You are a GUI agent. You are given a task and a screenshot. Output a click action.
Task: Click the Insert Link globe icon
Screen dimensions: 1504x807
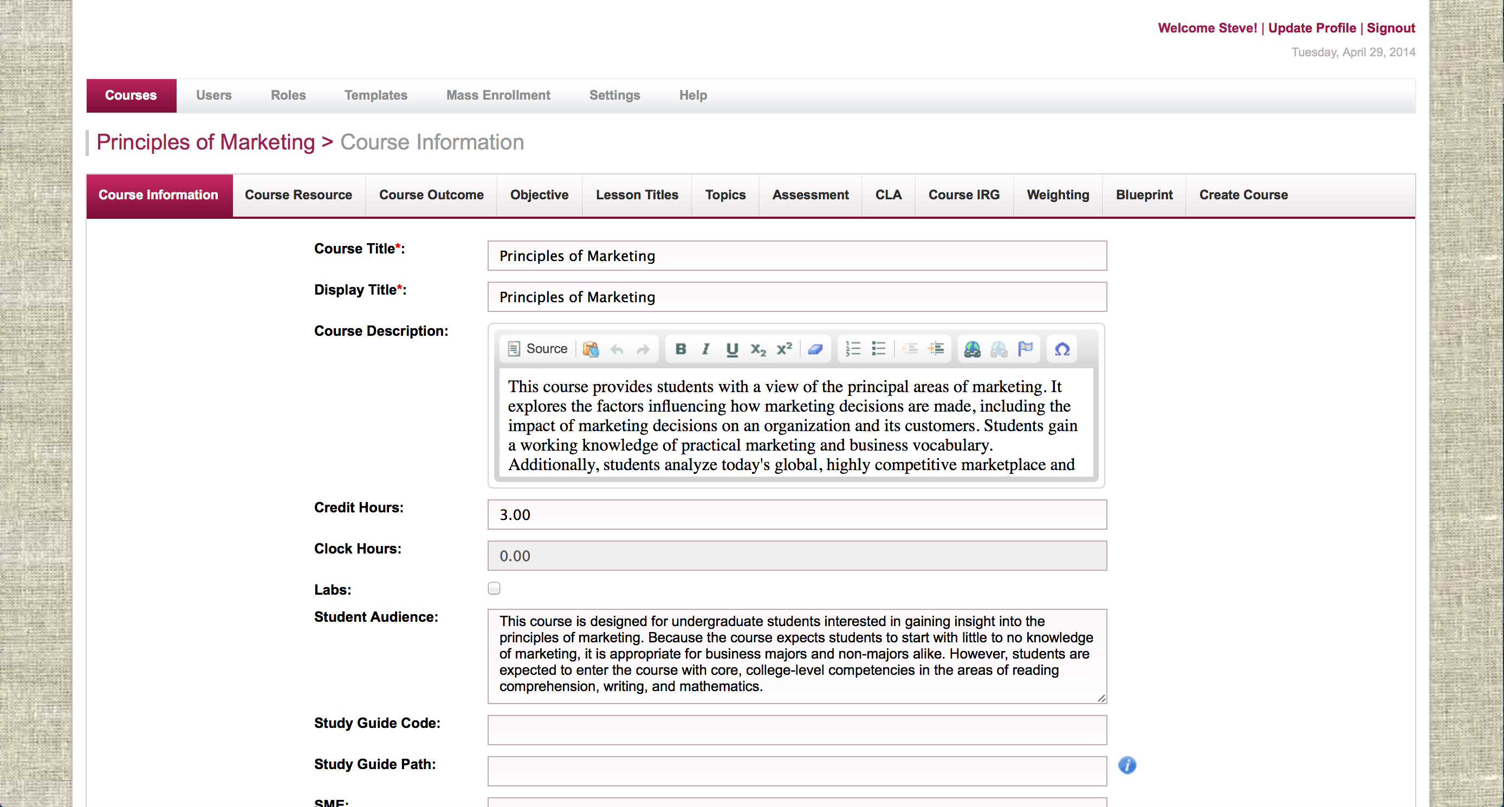pos(972,349)
